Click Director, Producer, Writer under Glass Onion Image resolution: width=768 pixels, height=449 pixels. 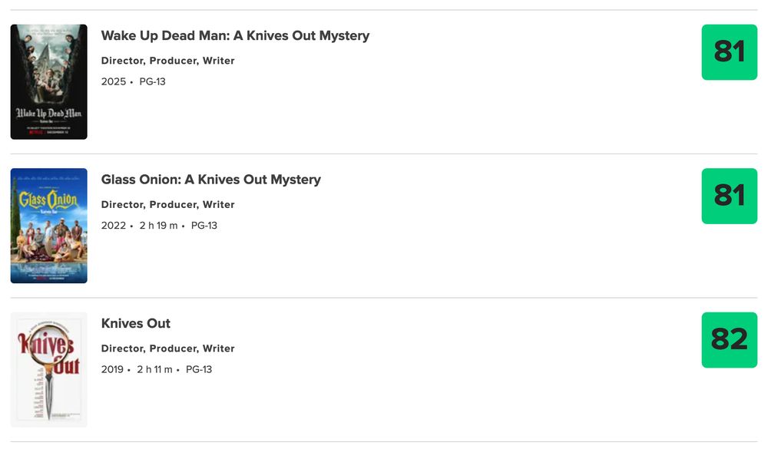pyautogui.click(x=168, y=204)
